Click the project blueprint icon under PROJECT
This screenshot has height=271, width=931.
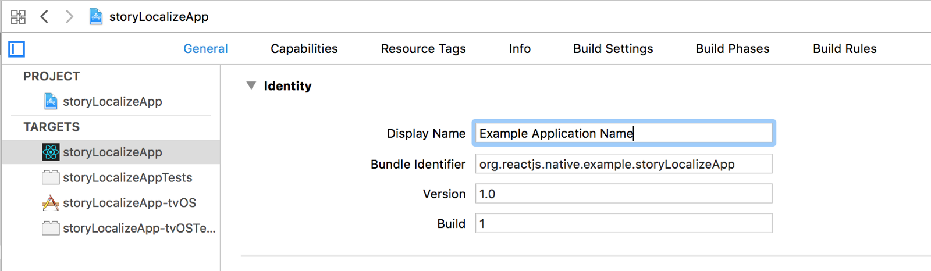(x=51, y=102)
